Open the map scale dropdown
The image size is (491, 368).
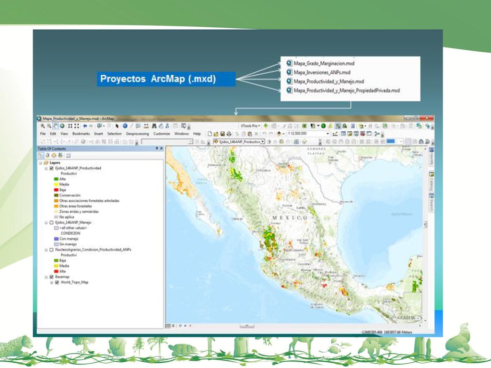click(x=328, y=134)
